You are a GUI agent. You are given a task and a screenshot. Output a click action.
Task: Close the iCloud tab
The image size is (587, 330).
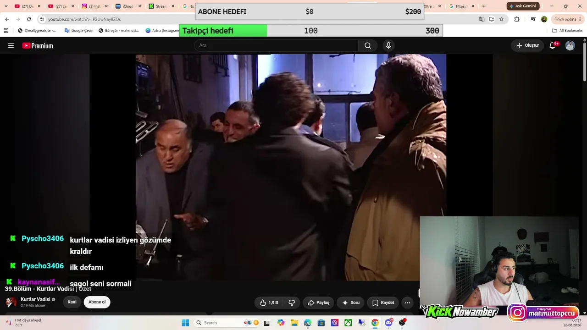pyautogui.click(x=139, y=6)
